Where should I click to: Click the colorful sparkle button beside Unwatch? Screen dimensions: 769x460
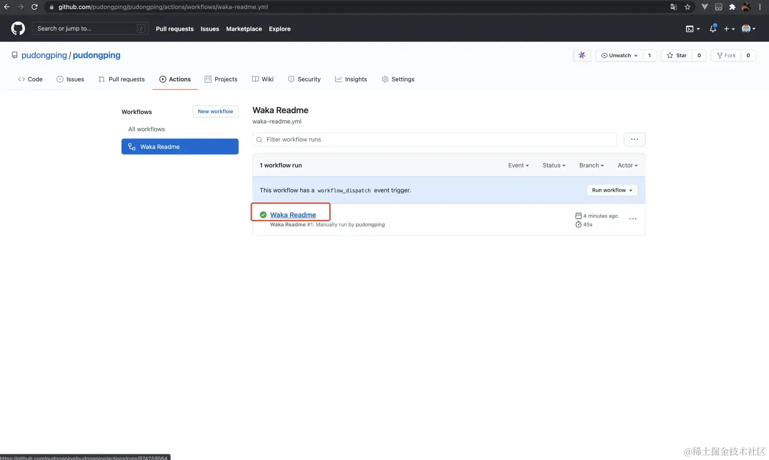click(x=582, y=55)
